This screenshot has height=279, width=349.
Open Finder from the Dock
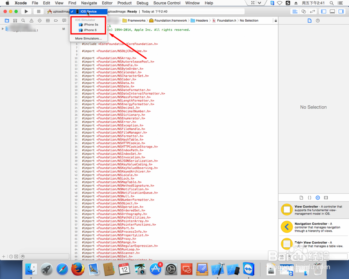31,269
